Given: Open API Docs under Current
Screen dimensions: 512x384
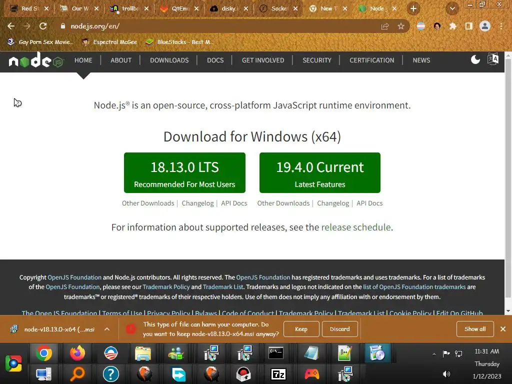Looking at the screenshot, I should (x=369, y=203).
